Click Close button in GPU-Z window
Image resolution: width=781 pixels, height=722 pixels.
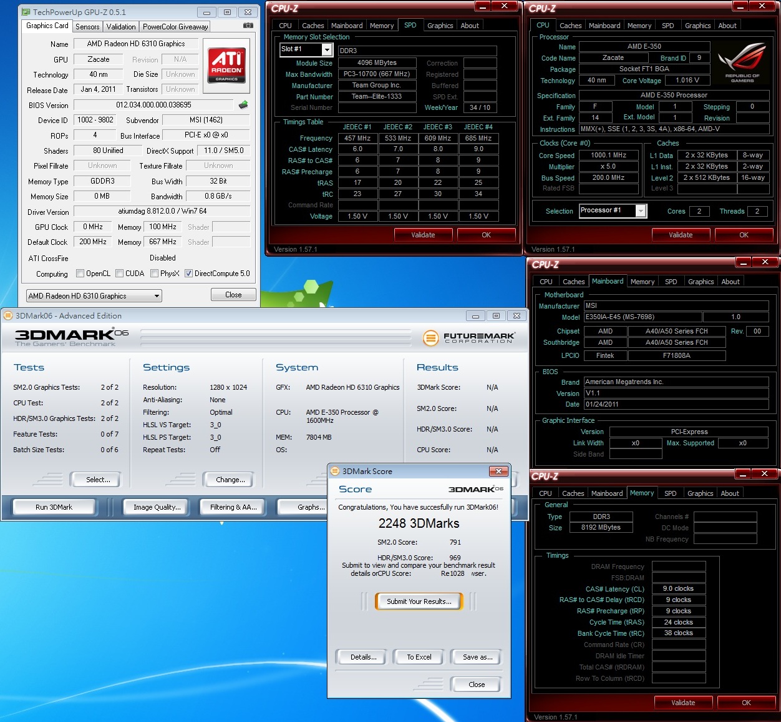click(233, 295)
